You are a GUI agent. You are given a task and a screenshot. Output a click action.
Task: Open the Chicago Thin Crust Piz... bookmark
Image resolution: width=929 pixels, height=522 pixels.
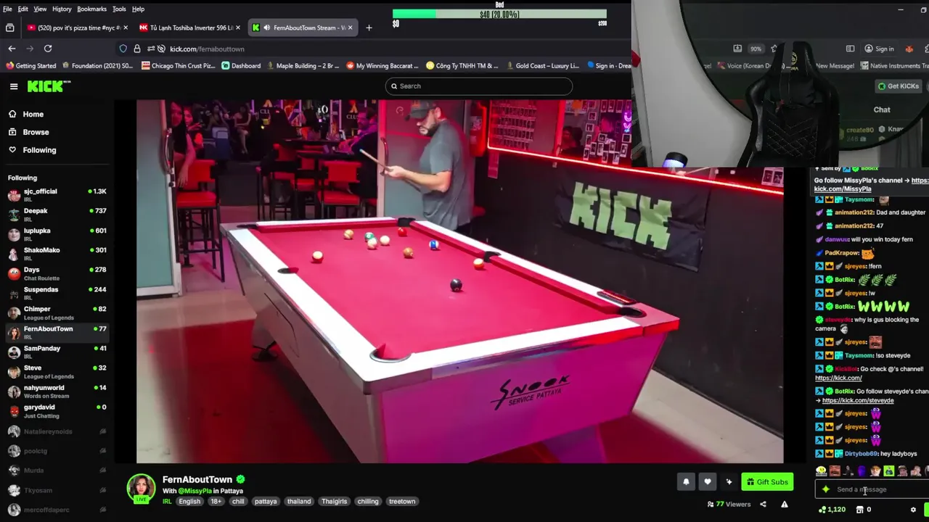click(x=179, y=66)
